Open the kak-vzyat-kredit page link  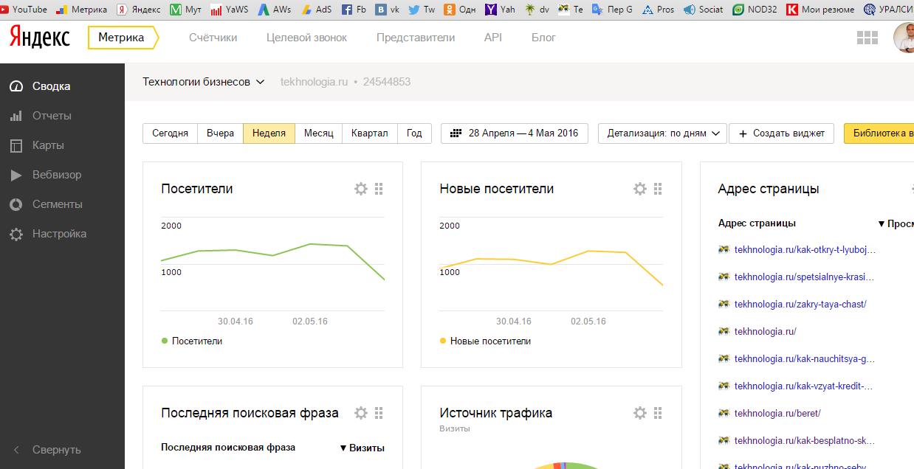click(x=804, y=386)
